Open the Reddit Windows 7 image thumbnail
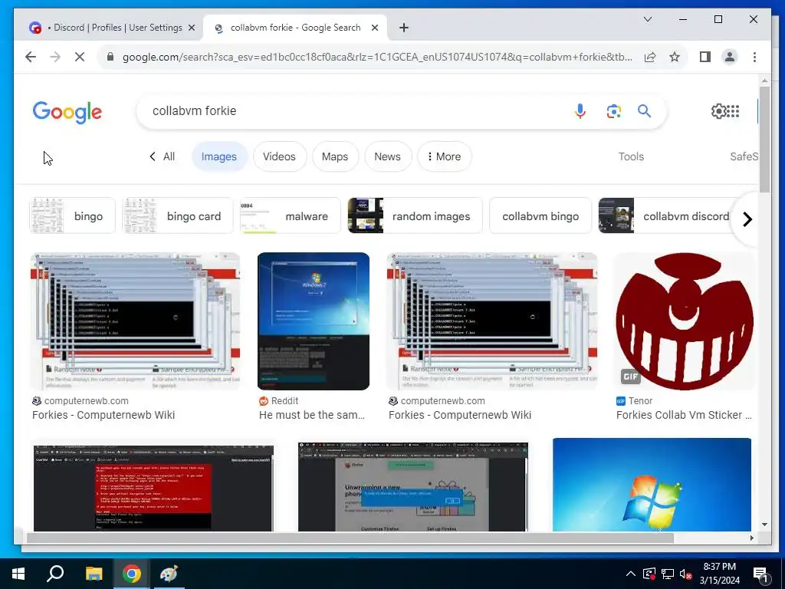 click(314, 321)
